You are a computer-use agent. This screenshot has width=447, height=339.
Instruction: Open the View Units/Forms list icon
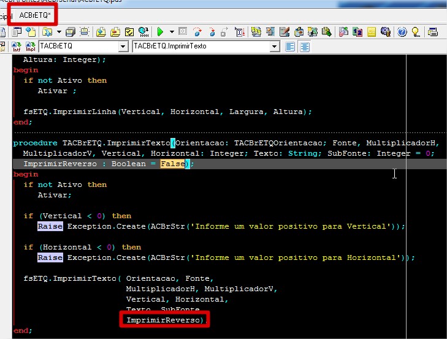coord(17,32)
